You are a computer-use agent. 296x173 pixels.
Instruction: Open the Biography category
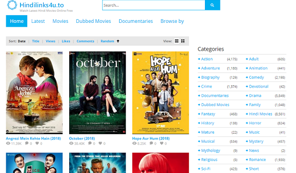pyautogui.click(x=210, y=77)
